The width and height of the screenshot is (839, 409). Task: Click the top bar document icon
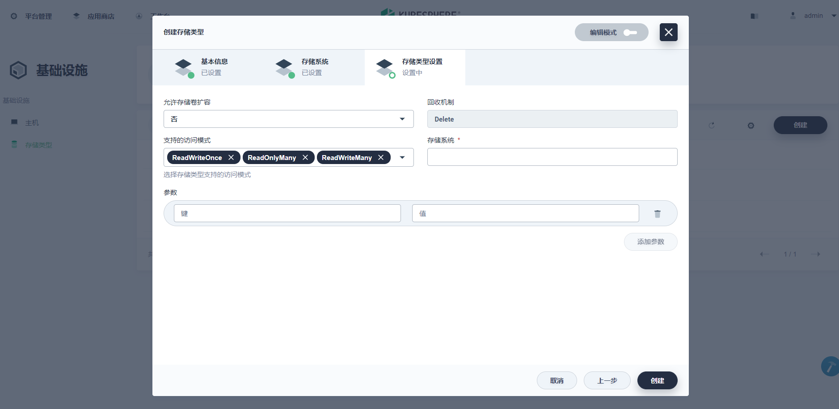pos(755,16)
